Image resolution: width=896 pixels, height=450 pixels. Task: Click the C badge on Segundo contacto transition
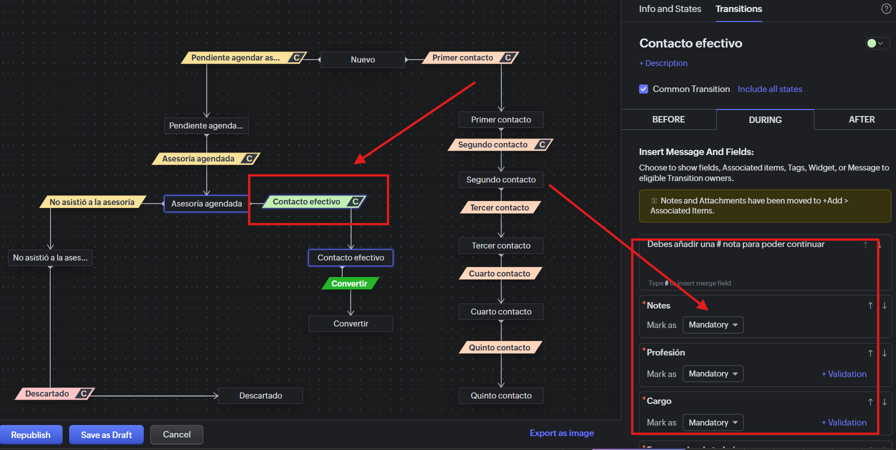(x=542, y=145)
